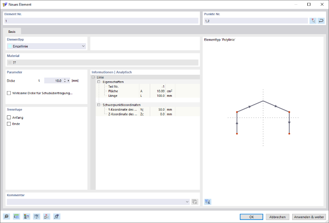This screenshot has width=329, height=223.
Task: Click the Informationen | Analytisch heading
Action: click(112, 72)
